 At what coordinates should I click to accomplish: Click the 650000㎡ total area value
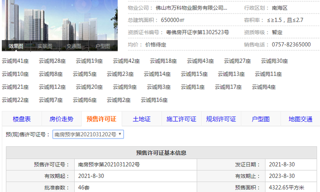[172, 20]
